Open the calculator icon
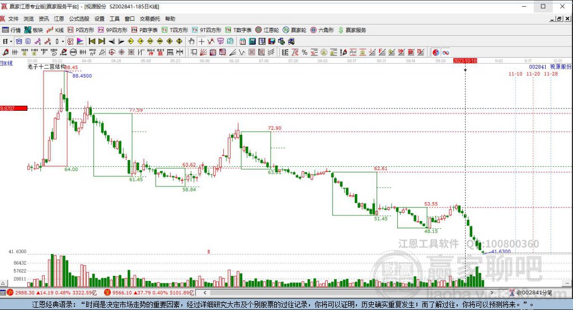573x310 pixels. 252,41
